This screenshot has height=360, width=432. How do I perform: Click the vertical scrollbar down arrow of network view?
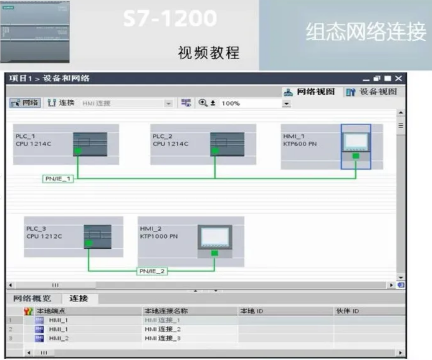[401, 278]
